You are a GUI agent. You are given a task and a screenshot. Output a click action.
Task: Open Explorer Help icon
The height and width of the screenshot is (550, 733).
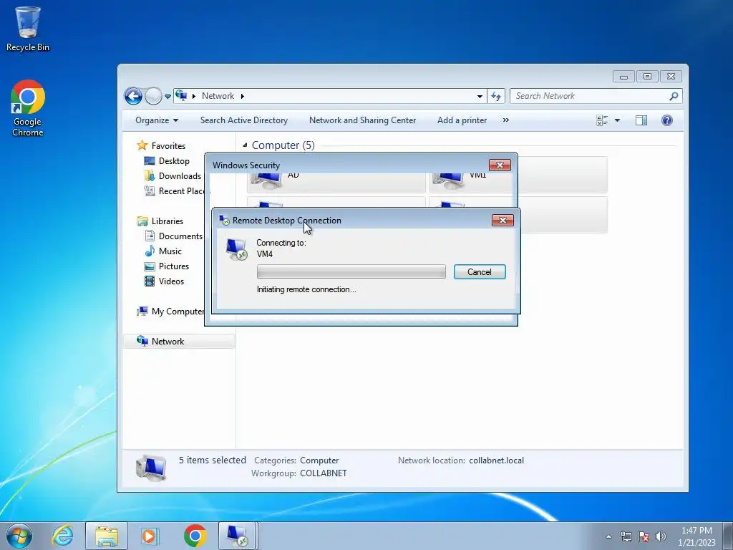[667, 120]
